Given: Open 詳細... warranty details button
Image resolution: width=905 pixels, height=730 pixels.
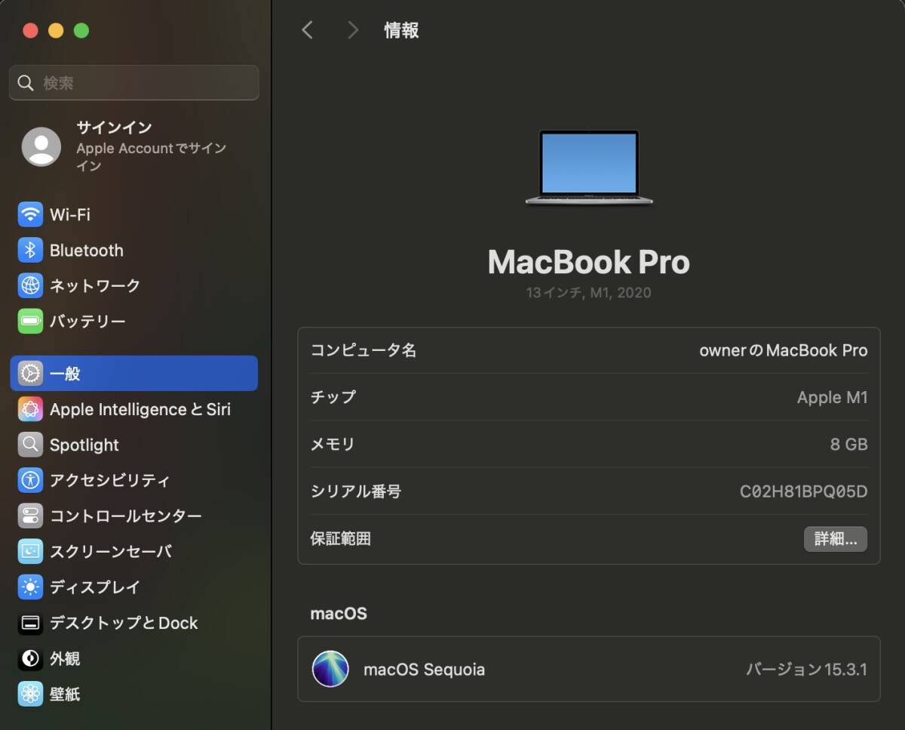Looking at the screenshot, I should tap(836, 539).
